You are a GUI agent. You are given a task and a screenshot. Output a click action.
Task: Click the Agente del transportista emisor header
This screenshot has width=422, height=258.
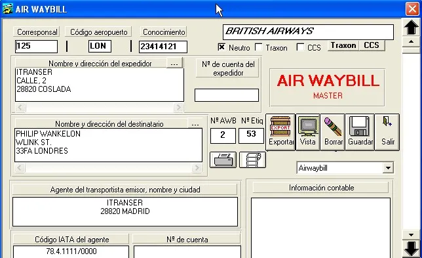click(125, 190)
